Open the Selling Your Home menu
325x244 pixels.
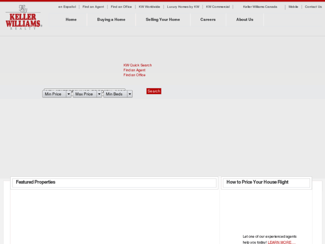(163, 20)
